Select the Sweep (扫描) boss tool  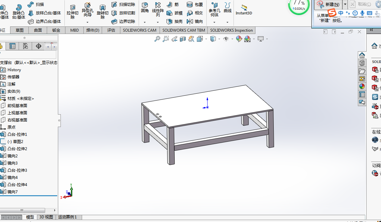tap(36, 4)
